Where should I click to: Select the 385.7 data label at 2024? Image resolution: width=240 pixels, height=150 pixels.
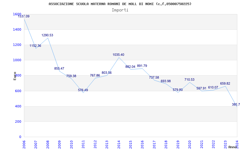(236, 104)
